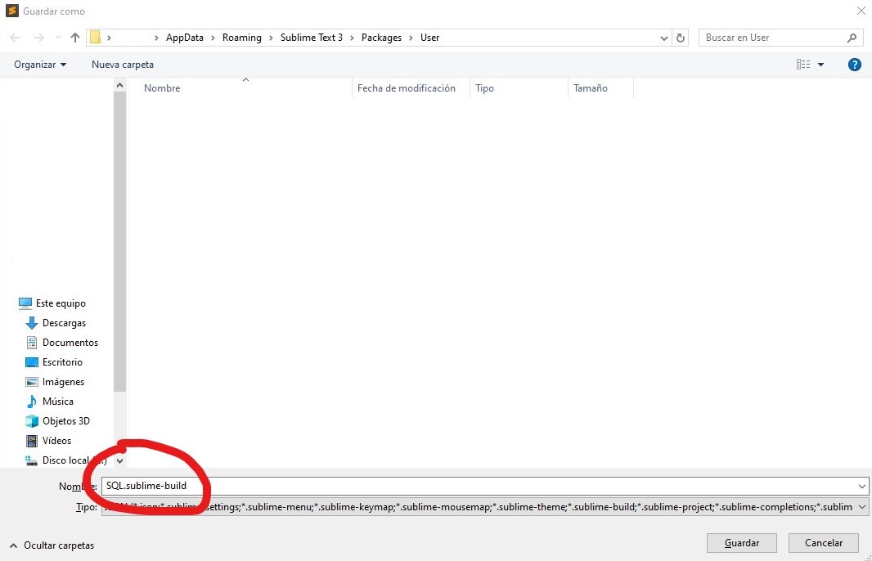Screen dimensions: 872x561
Task: Expand the Organizar menu
Action: pos(38,64)
